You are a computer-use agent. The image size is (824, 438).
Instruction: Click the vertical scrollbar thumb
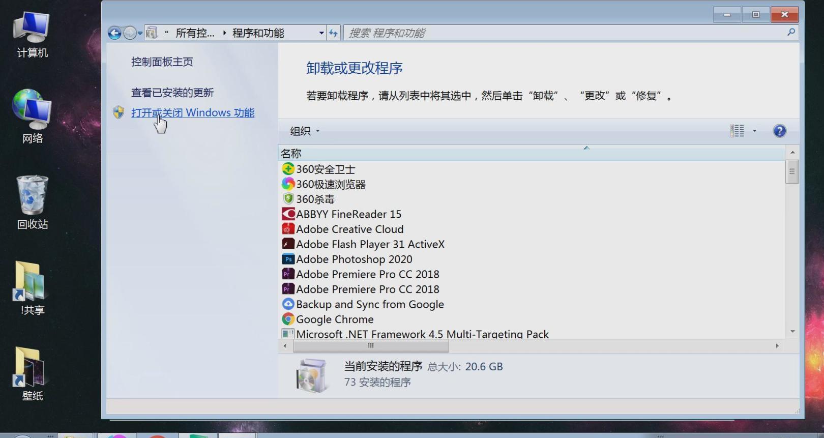coord(792,171)
